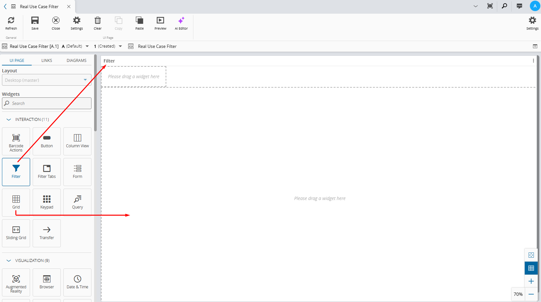
Task: Select the Barcode Actions widget
Action: pyautogui.click(x=16, y=141)
